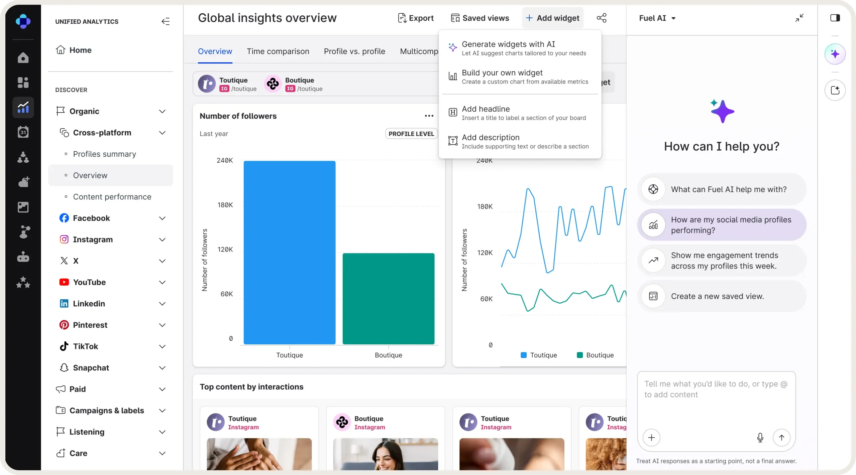Choose Build your own widget
The width and height of the screenshot is (856, 475).
pyautogui.click(x=520, y=77)
